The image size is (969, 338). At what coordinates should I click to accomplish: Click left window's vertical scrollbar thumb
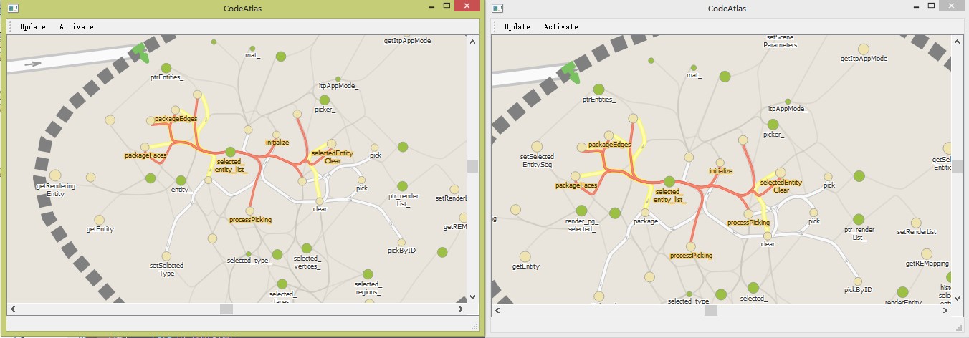(x=472, y=165)
